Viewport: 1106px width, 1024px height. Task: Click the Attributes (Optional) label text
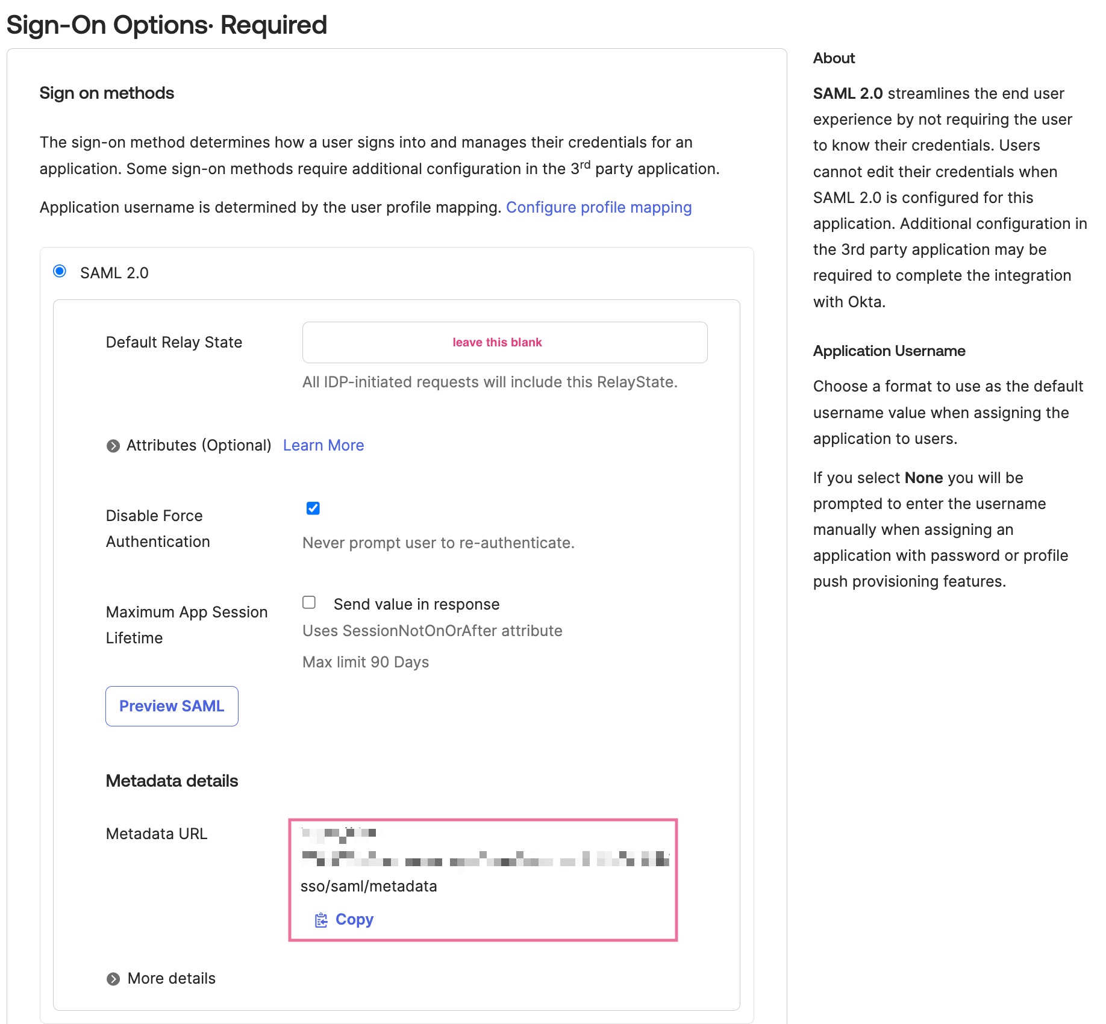pyautogui.click(x=199, y=445)
